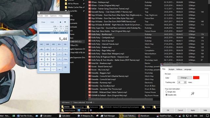Switch to the Outsource folder tab
Image resolution: width=210 pixels, height=118 pixels.
point(93,107)
